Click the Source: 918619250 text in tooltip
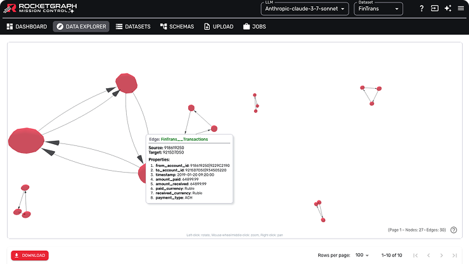This screenshot has height=264, width=469. 166,148
